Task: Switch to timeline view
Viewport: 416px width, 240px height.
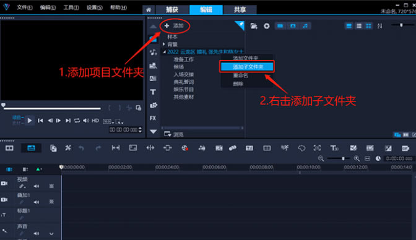Action: coord(31,148)
